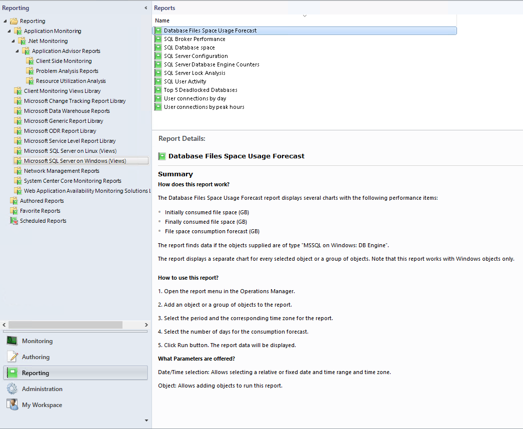Select User connections by peak hours report
The height and width of the screenshot is (429, 523).
click(x=204, y=107)
